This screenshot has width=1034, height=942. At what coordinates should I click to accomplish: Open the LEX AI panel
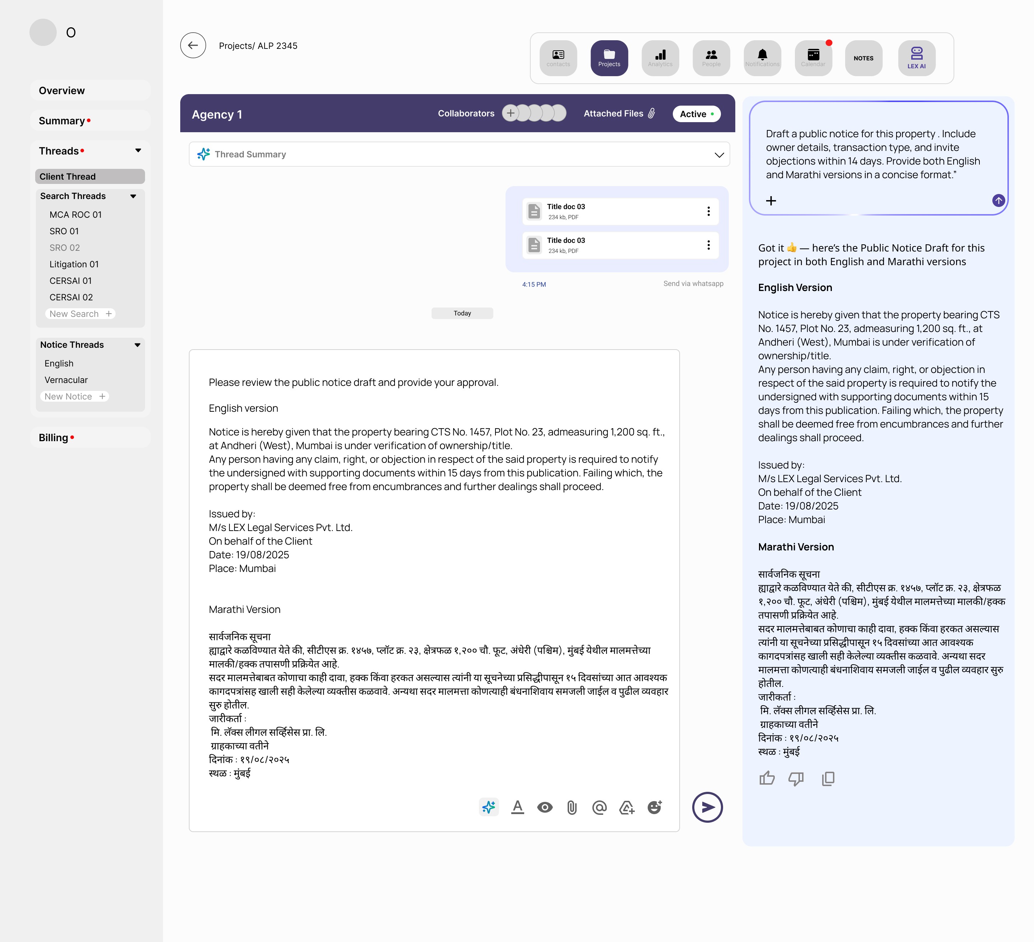(x=917, y=57)
